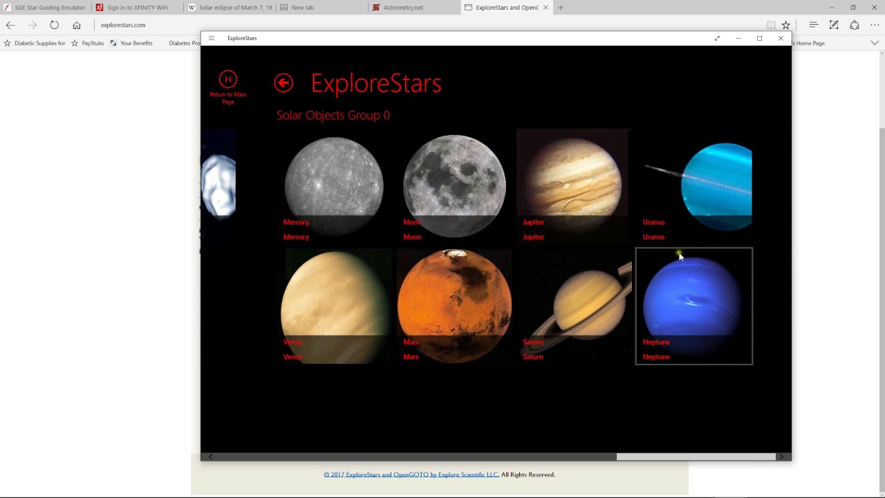Click the Return to Main Page home icon
Viewport: 885px width, 498px height.
(x=227, y=79)
